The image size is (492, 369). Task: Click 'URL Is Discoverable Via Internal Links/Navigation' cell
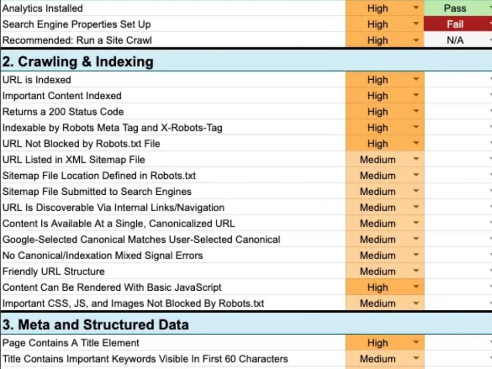pos(173,208)
